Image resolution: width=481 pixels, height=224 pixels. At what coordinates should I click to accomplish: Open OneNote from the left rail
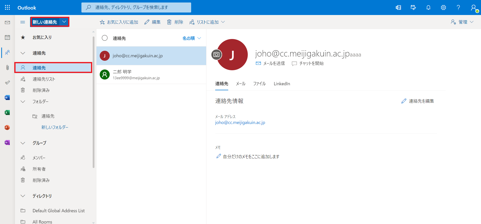click(7, 142)
